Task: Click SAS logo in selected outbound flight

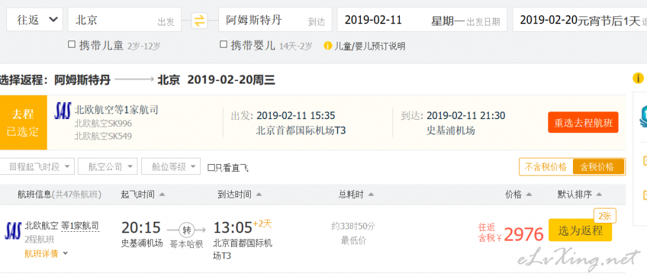Action: tap(63, 111)
